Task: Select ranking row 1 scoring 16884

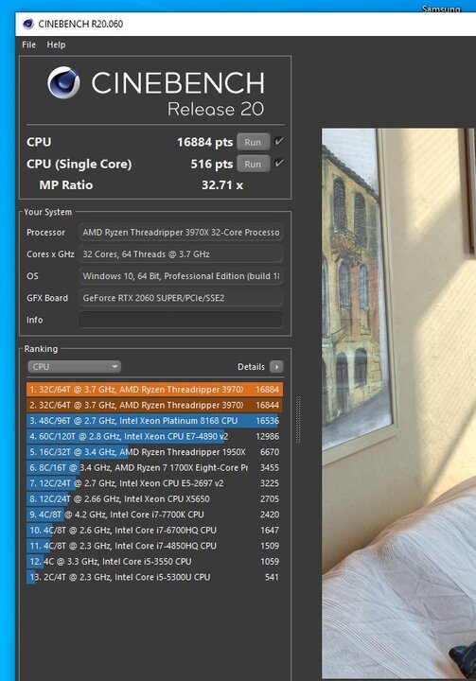Action: point(154,389)
